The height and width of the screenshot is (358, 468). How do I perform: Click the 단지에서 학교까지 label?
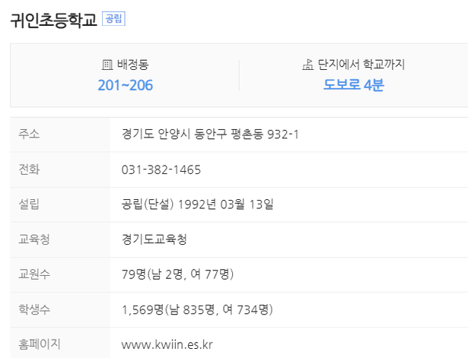[x=361, y=65]
